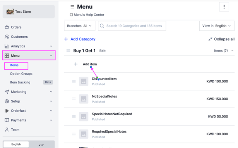Click the plus icon for Add Category
This screenshot has height=148, width=238.
66,39
